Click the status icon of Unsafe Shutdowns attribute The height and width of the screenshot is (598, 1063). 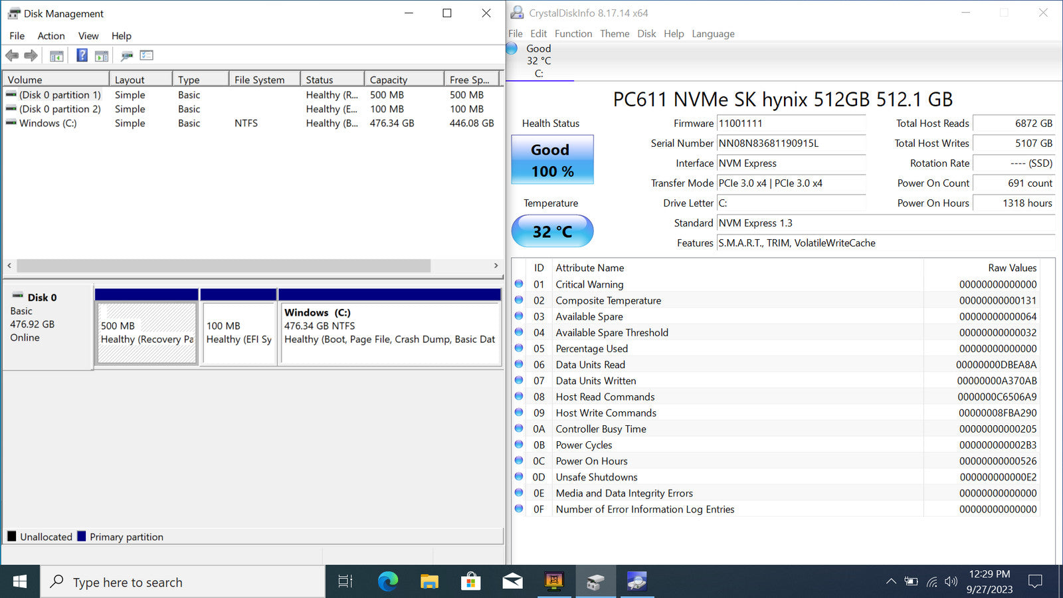(x=519, y=476)
